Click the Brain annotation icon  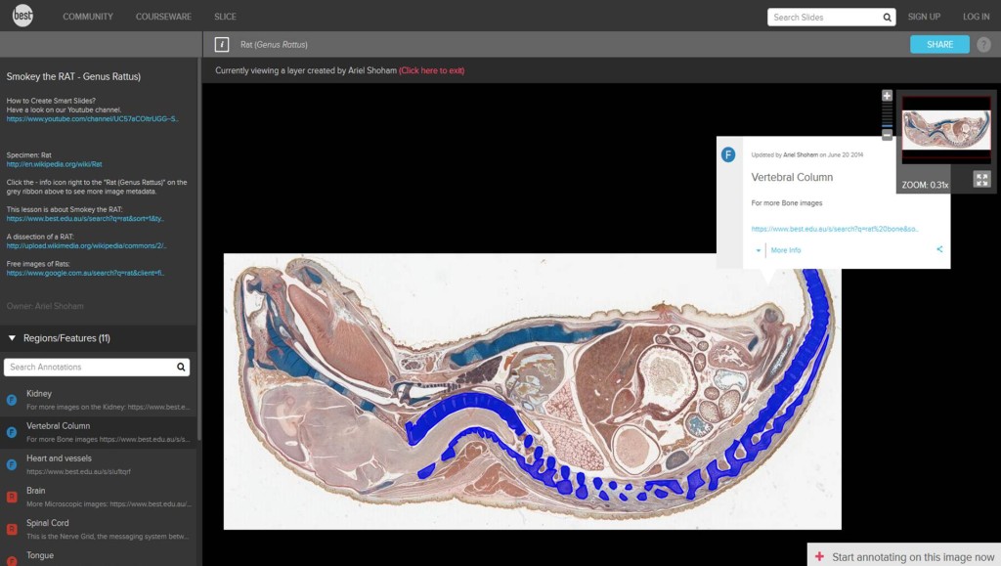pos(12,498)
